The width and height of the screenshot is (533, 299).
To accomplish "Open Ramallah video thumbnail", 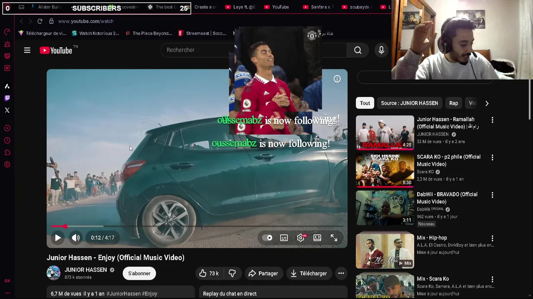I will point(385,132).
